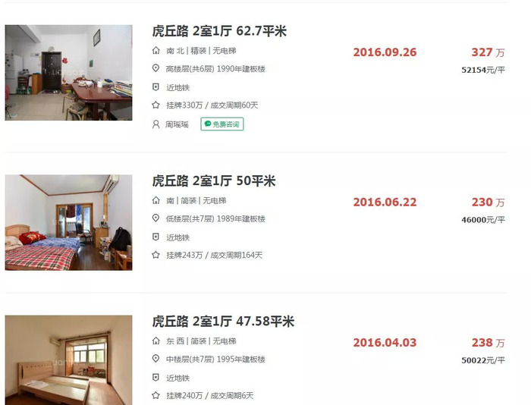Image resolution: width=531 pixels, height=405 pixels.
Task: Click the tag icon beside first listing's 近地铁
Action: click(x=156, y=87)
